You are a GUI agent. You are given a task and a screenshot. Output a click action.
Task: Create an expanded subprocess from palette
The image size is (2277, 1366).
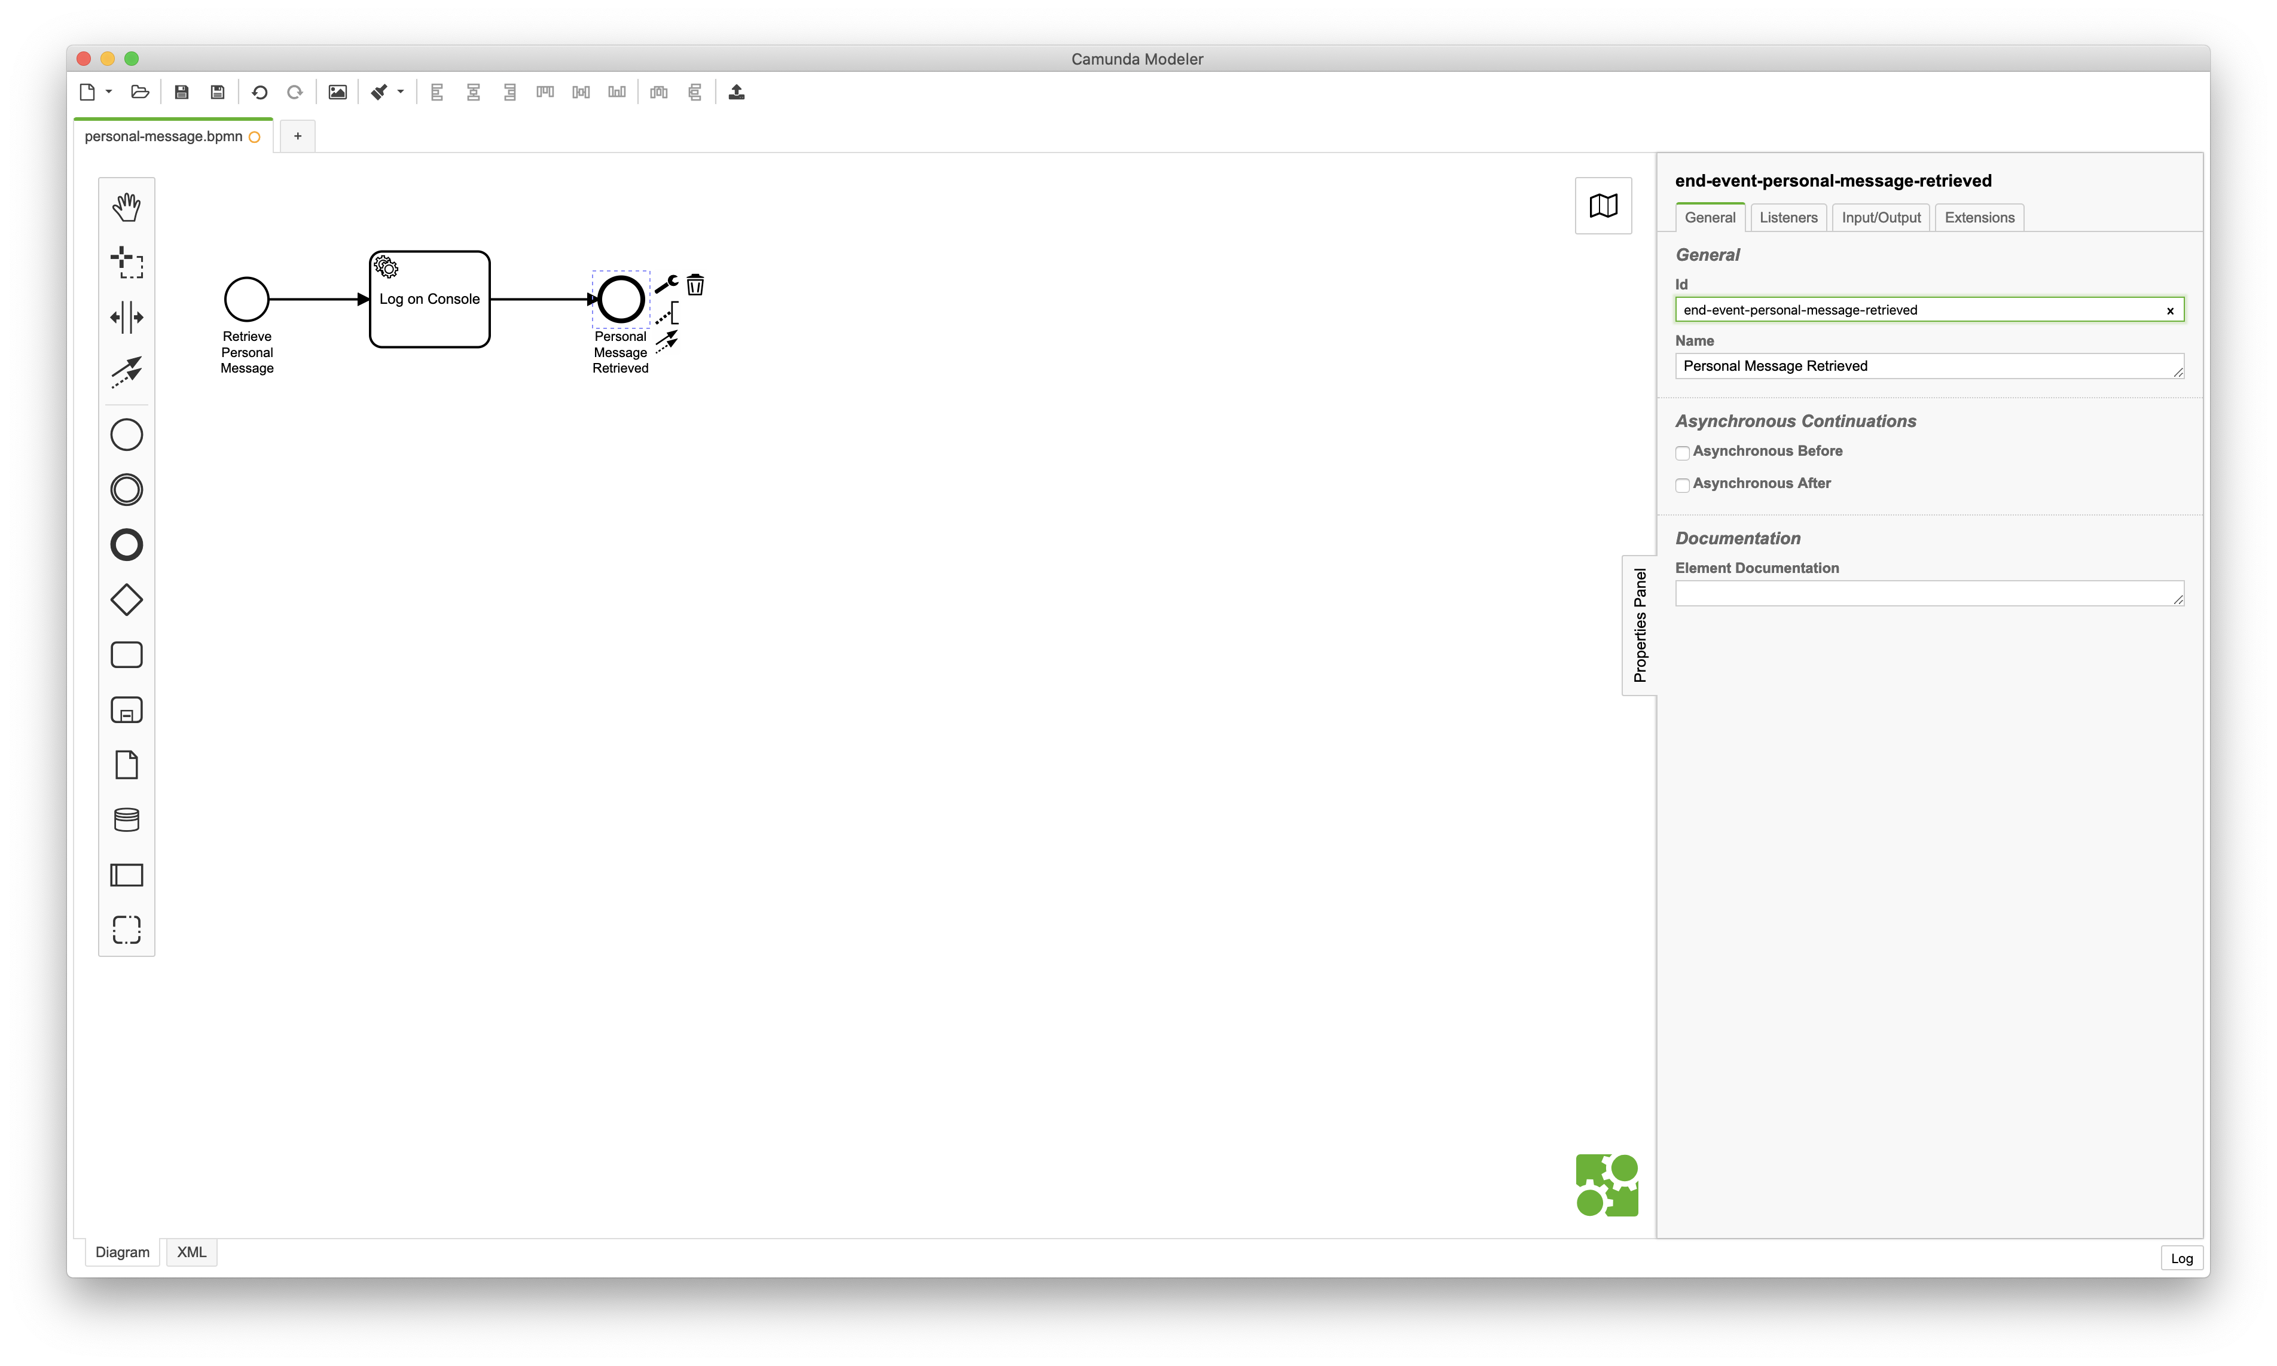[127, 711]
